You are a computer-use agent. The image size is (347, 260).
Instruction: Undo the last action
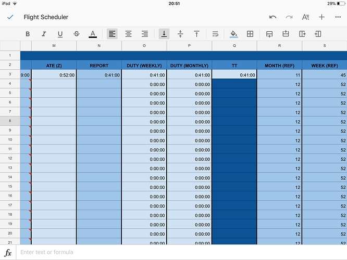[x=272, y=17]
